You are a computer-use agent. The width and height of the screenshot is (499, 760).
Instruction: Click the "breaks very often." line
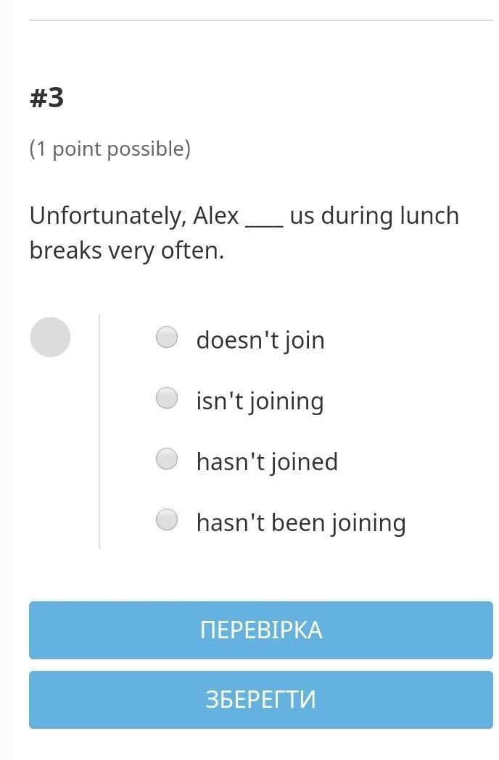click(127, 251)
